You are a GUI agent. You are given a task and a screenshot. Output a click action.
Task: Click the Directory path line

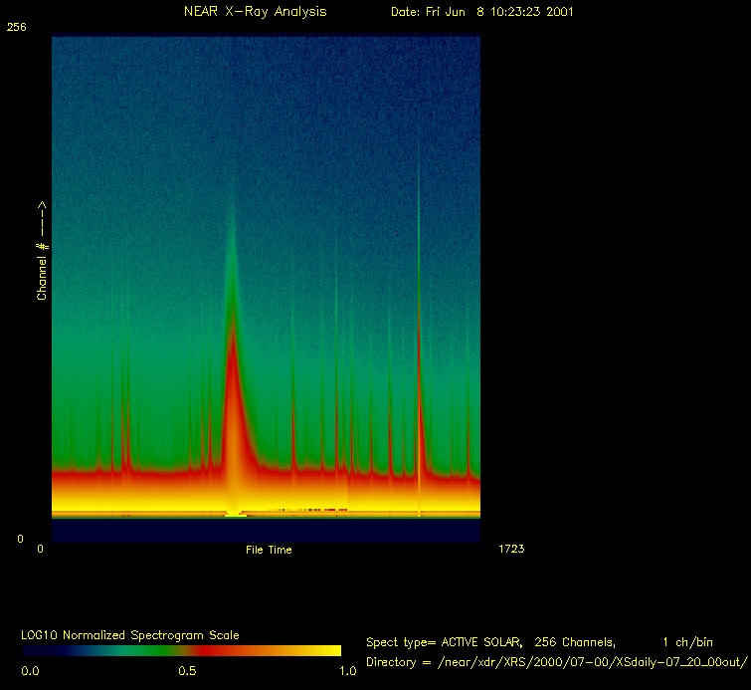(x=557, y=662)
